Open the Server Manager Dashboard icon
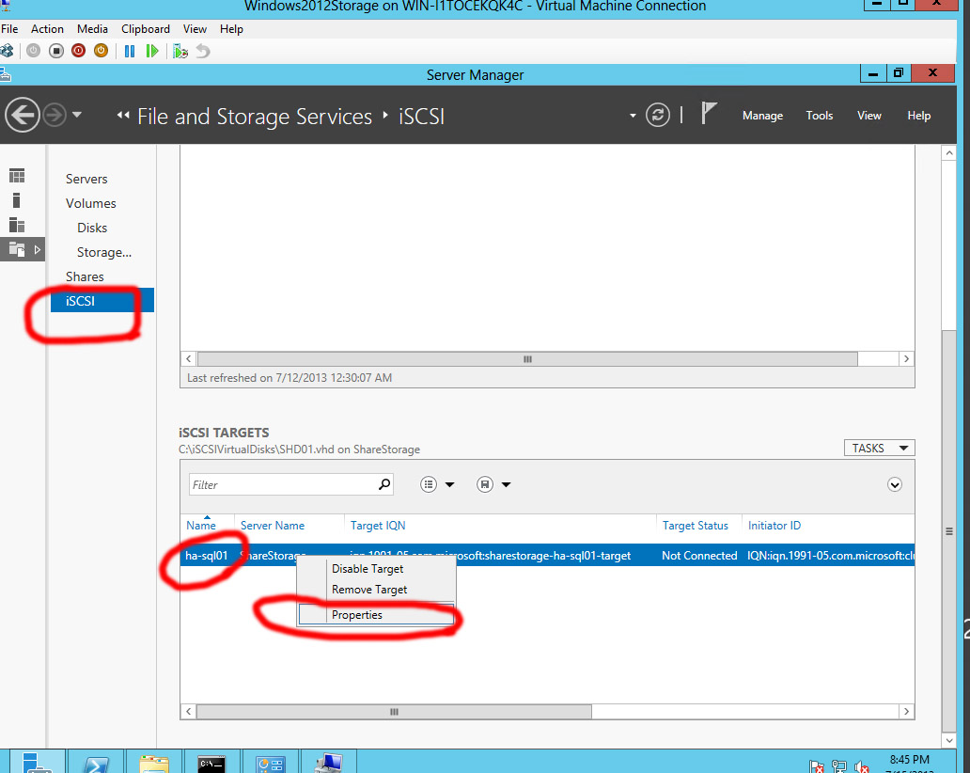The height and width of the screenshot is (773, 970). point(18,176)
